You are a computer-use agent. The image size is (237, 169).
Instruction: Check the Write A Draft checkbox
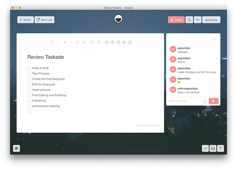[x=29, y=68]
